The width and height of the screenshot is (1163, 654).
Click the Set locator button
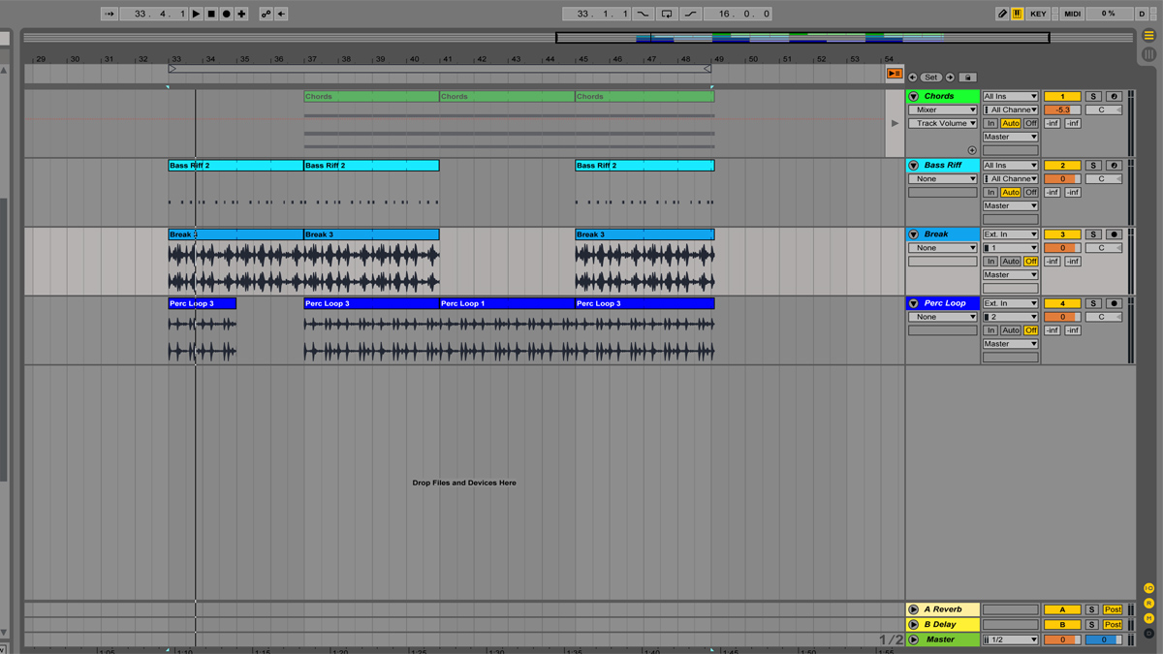(x=931, y=78)
